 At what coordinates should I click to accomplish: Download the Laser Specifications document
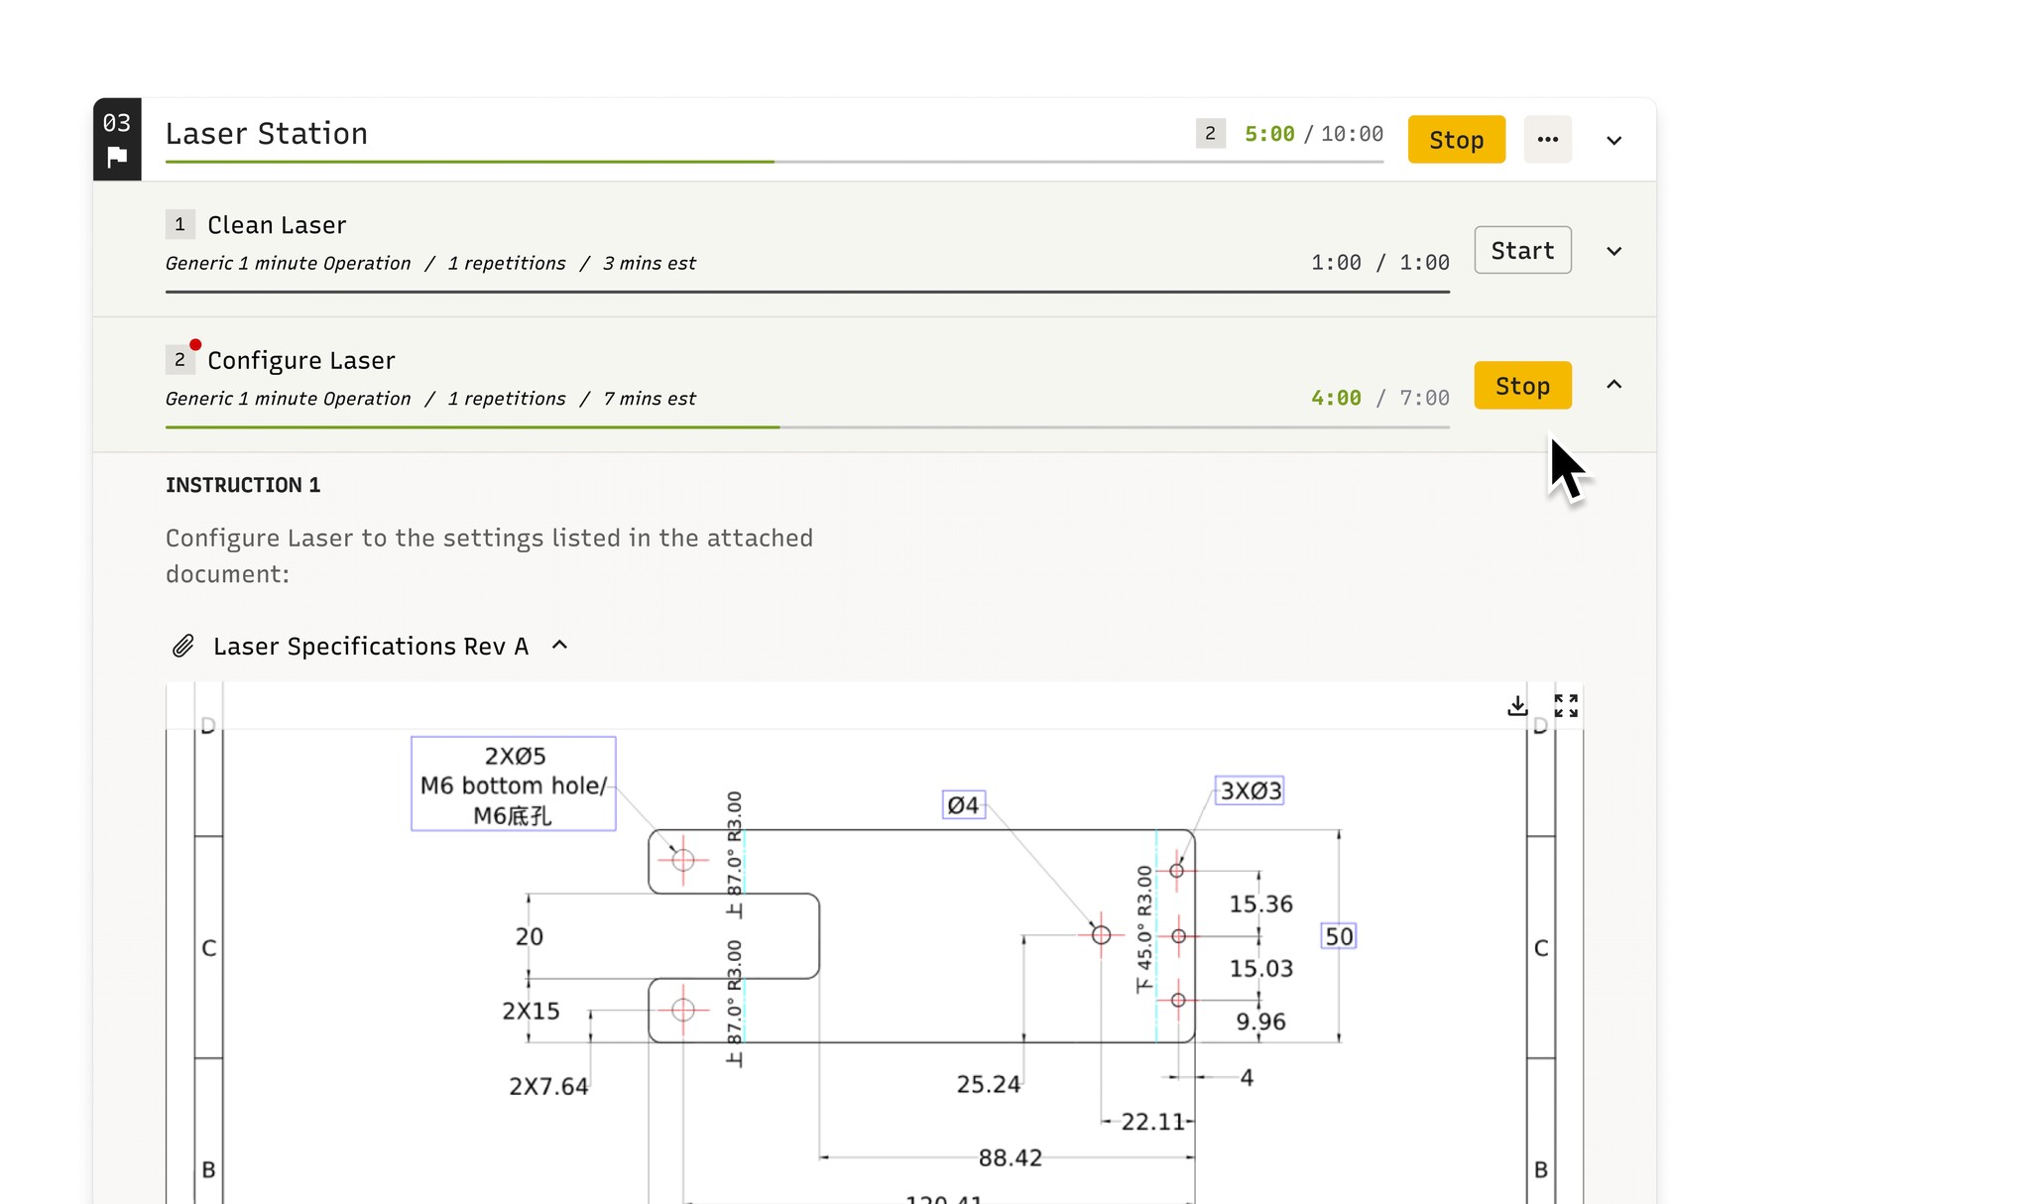1516,706
